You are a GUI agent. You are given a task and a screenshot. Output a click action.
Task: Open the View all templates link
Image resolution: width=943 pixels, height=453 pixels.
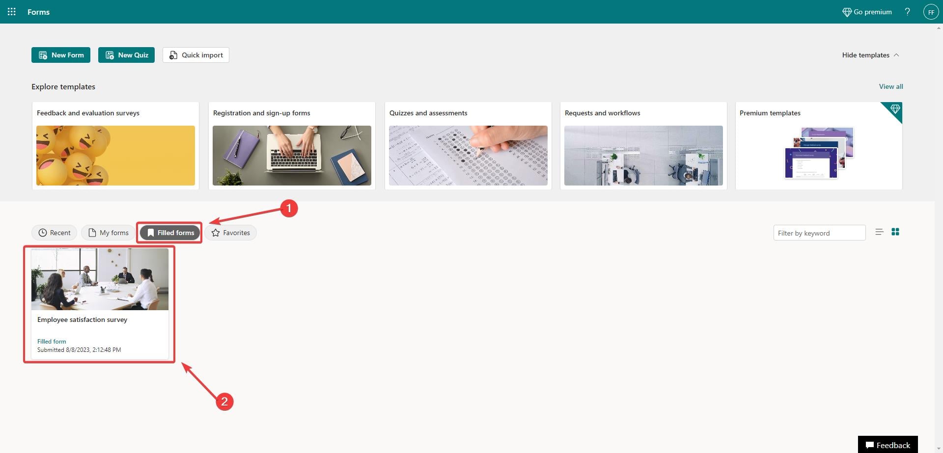pos(890,86)
